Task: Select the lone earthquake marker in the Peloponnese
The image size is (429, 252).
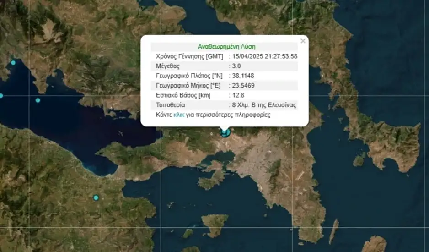Action: coord(96,197)
